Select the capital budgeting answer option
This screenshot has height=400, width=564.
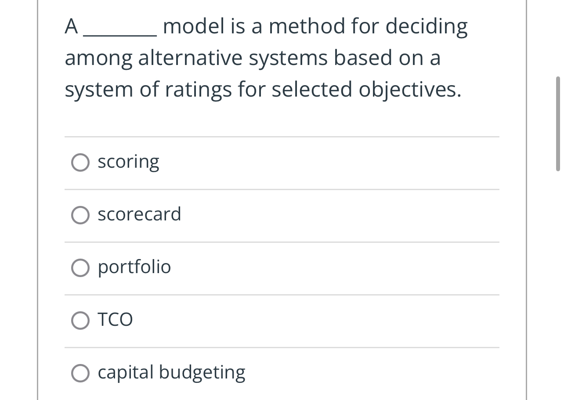[x=171, y=372]
